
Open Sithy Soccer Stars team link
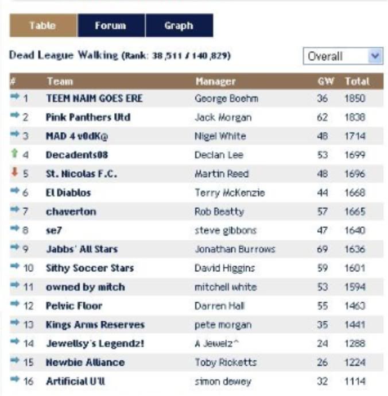pyautogui.click(x=90, y=268)
